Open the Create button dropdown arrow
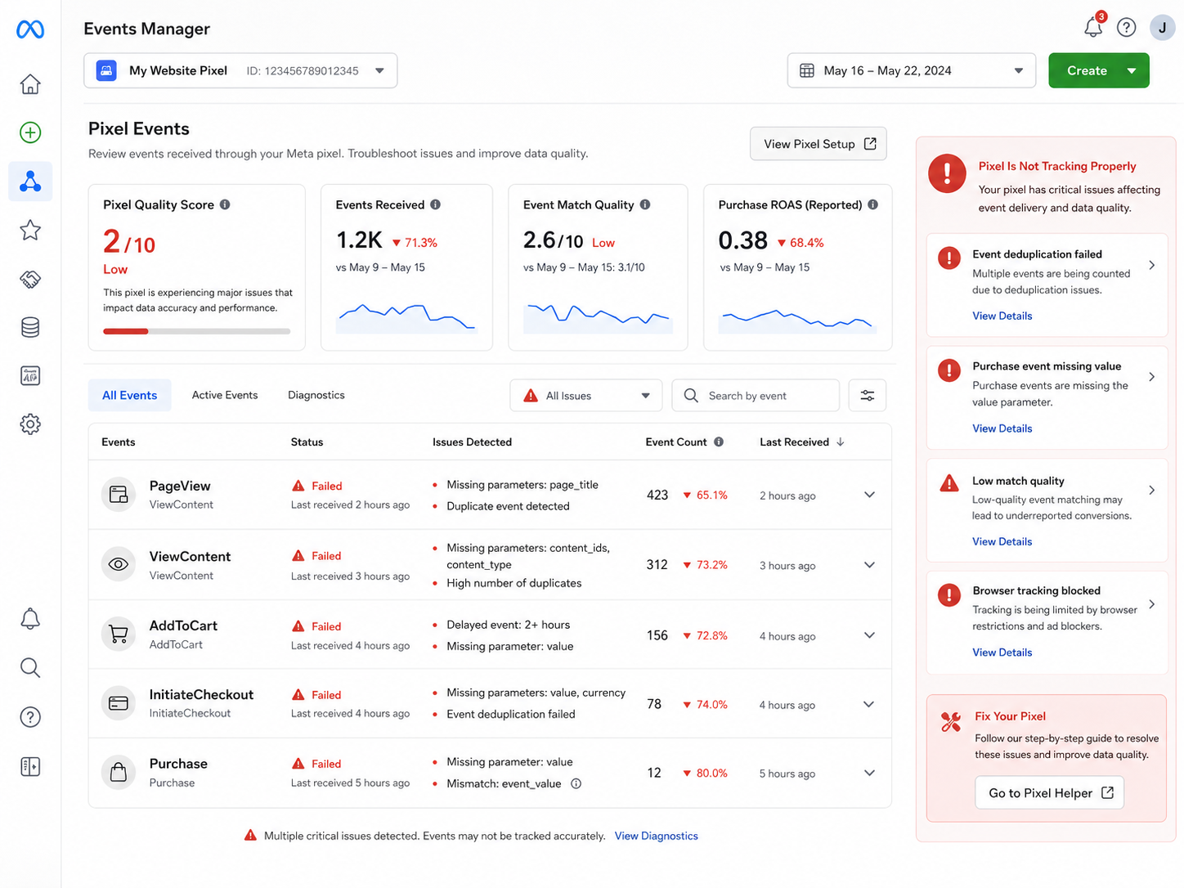 pyautogui.click(x=1132, y=70)
